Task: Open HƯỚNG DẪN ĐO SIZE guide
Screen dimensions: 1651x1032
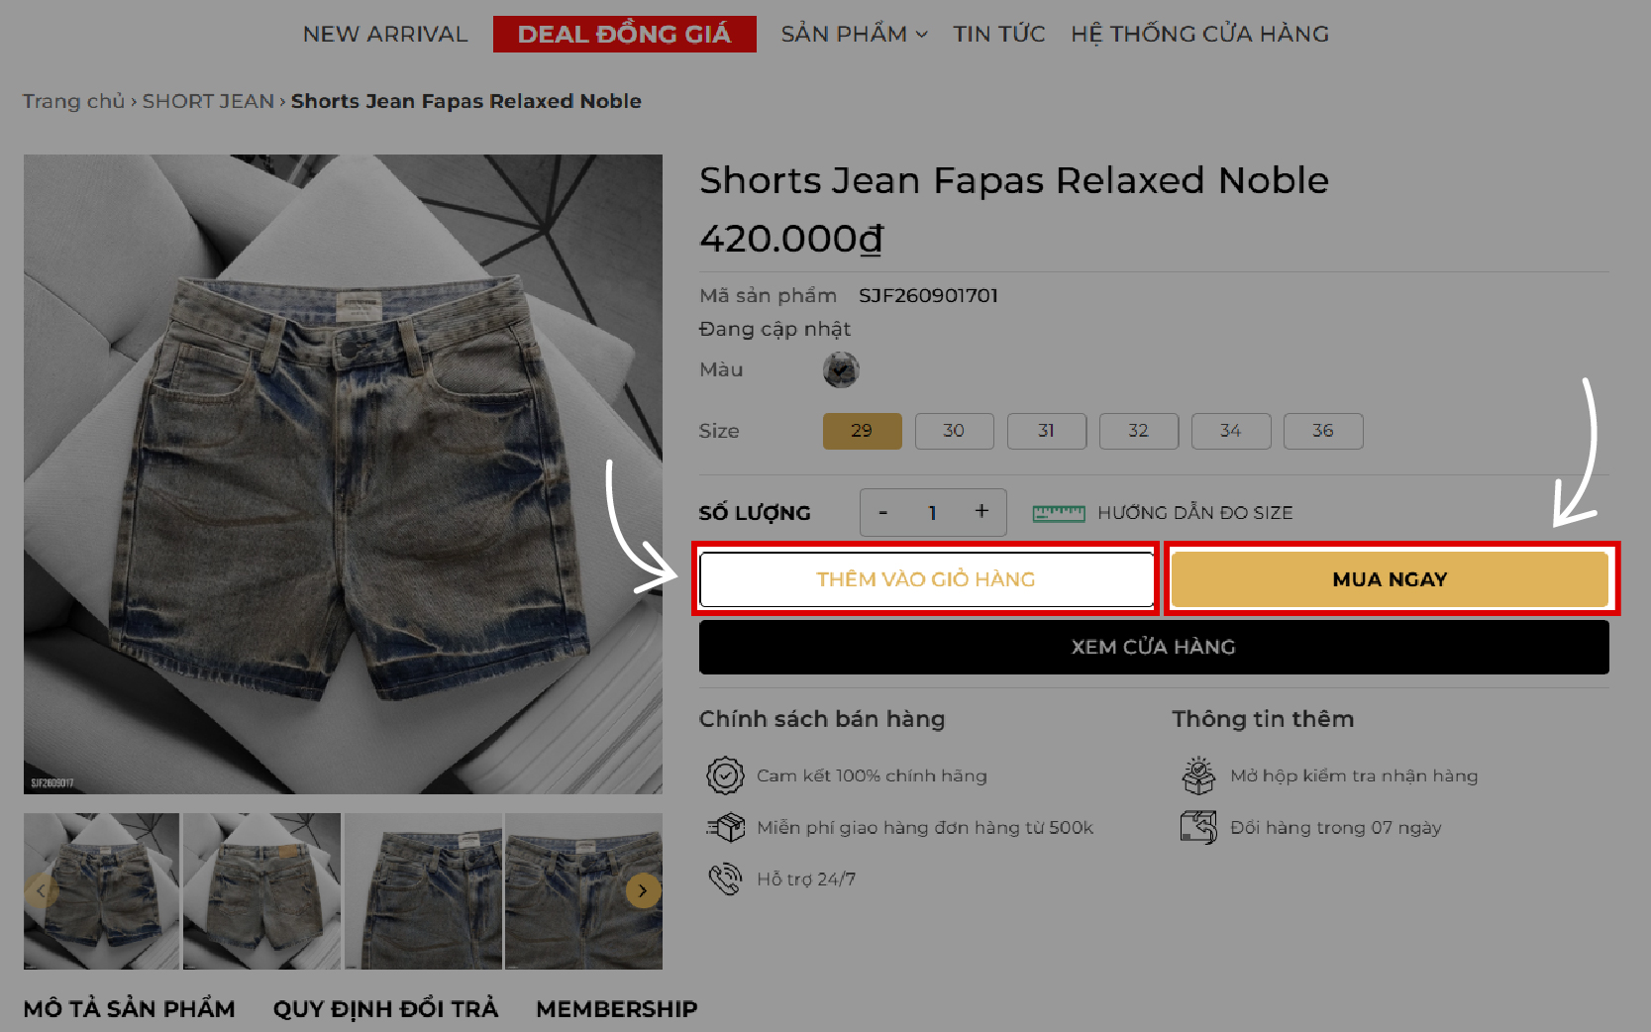Action: [x=1194, y=513]
